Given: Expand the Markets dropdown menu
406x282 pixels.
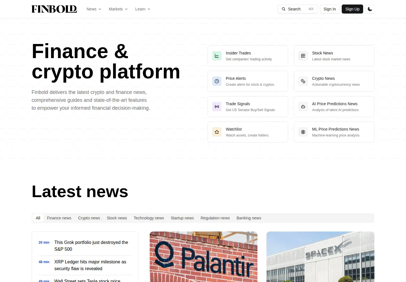Looking at the screenshot, I should [118, 9].
